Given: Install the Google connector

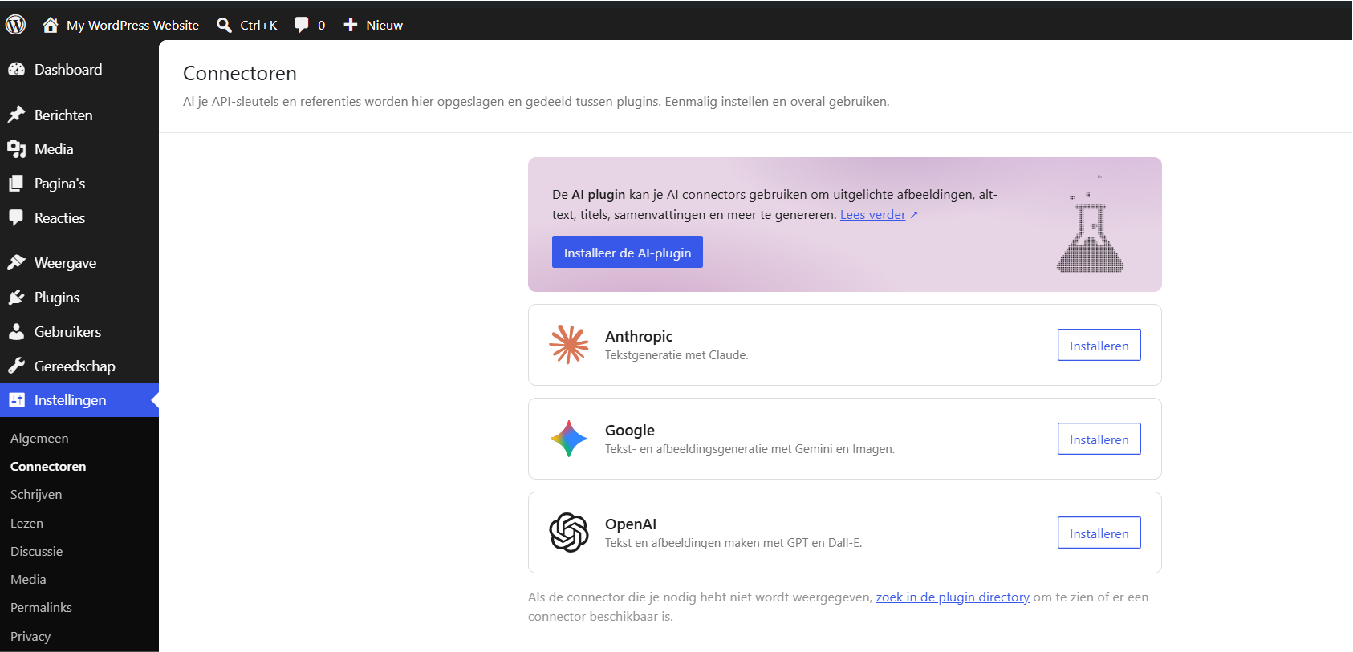Looking at the screenshot, I should (x=1099, y=439).
